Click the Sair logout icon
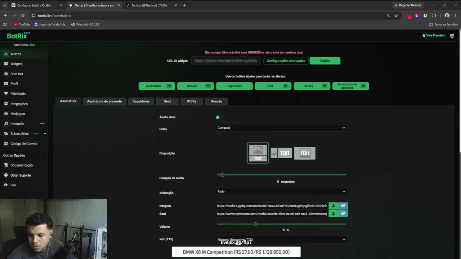Viewport: 461px width, 259px height. 6,185
